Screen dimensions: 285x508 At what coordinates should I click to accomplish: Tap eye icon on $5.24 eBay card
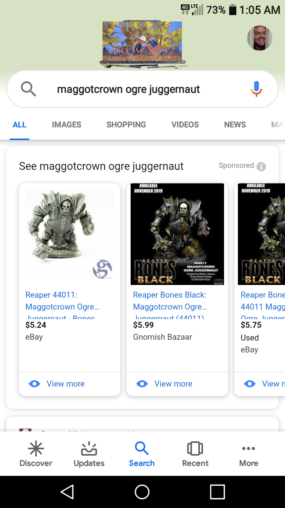coord(34,384)
